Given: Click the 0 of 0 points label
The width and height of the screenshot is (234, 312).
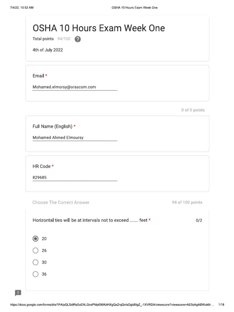Looking at the screenshot, I should click(193, 110).
